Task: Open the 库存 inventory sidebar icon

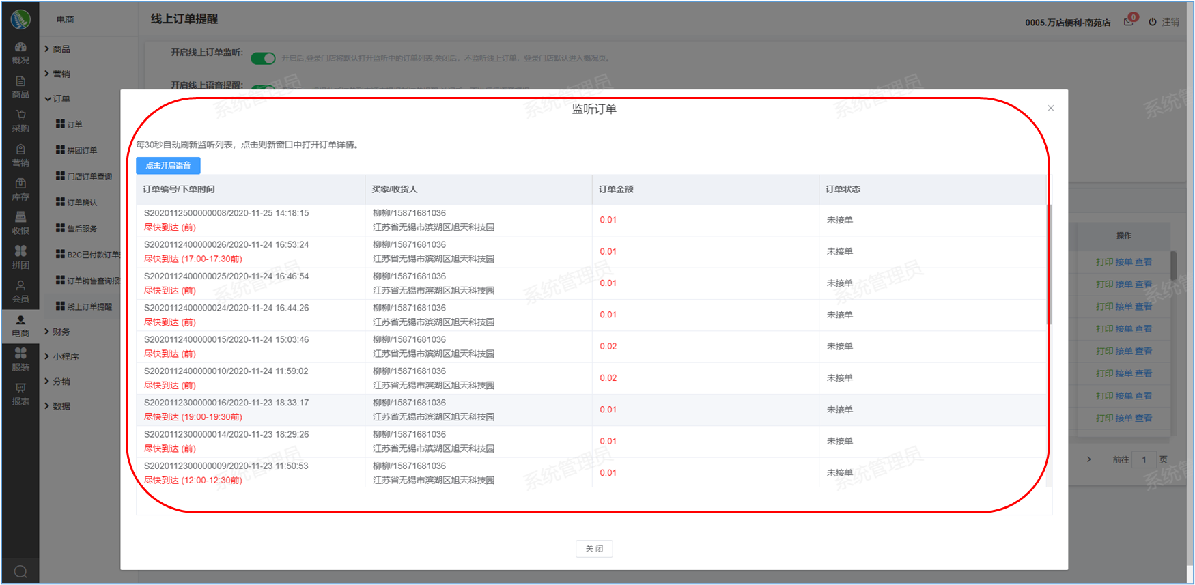Action: (20, 188)
